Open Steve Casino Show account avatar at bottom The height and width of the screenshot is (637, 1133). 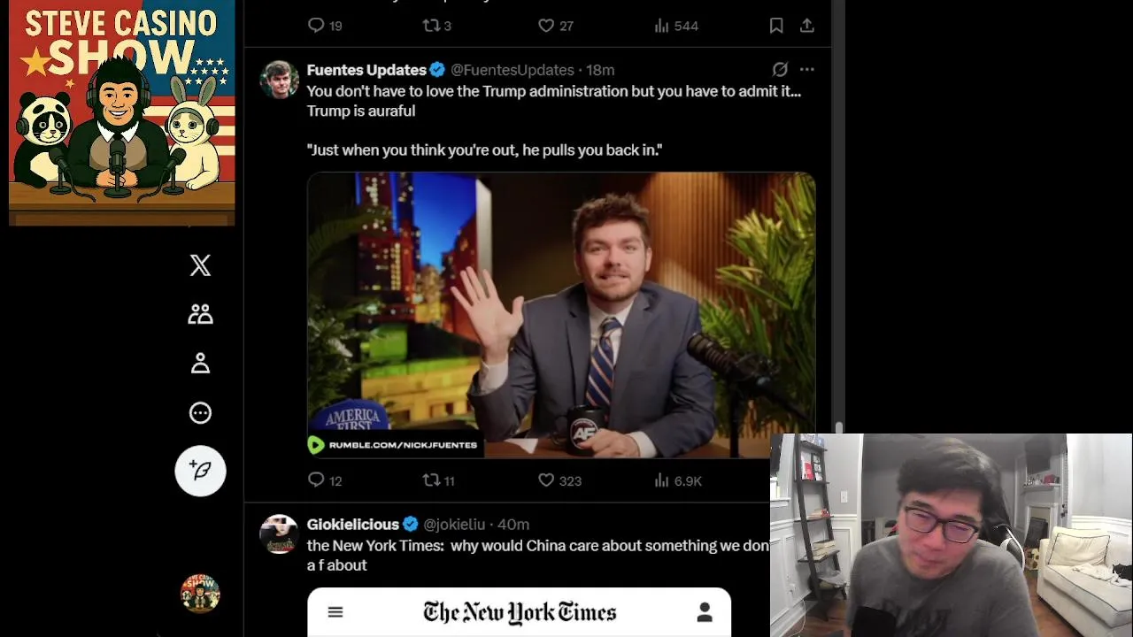(x=200, y=594)
